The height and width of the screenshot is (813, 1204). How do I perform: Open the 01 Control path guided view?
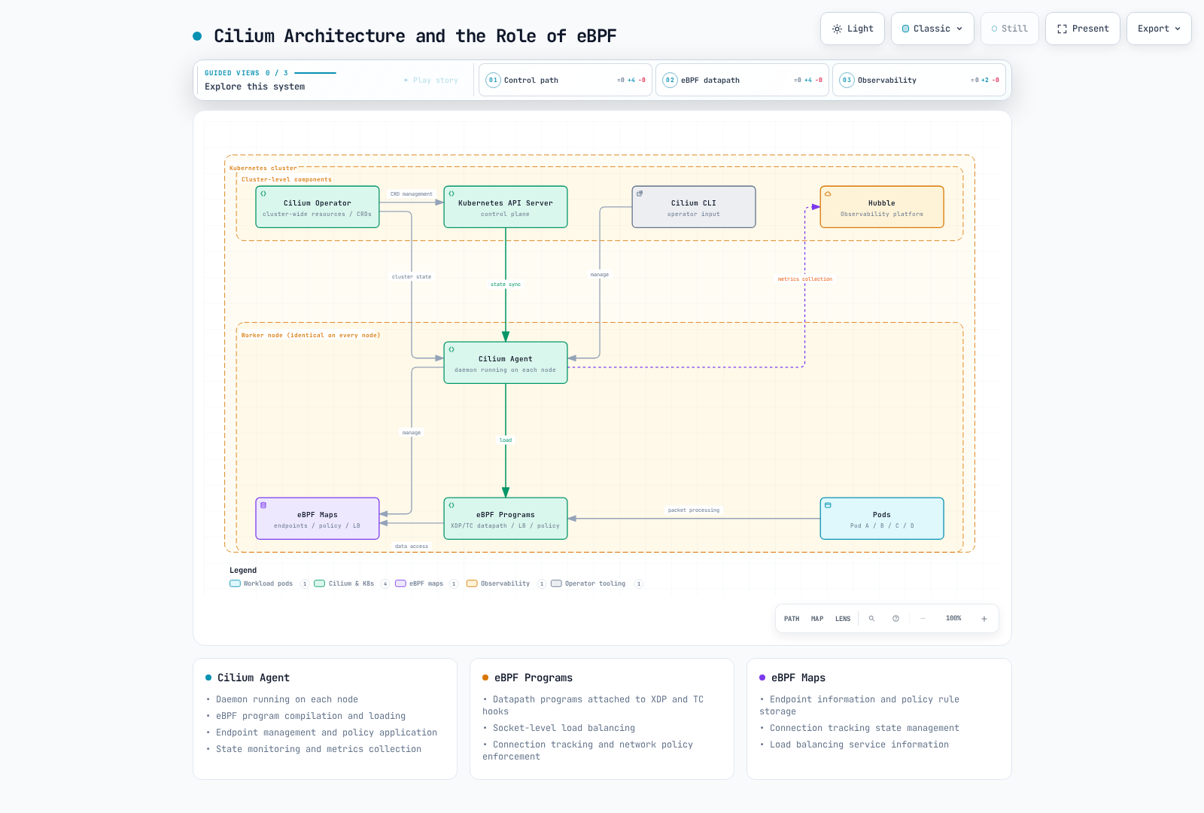click(566, 80)
